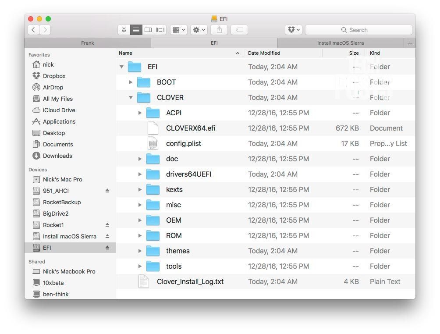Expand the BOOT folder
The height and width of the screenshot is (334, 440).
click(131, 82)
